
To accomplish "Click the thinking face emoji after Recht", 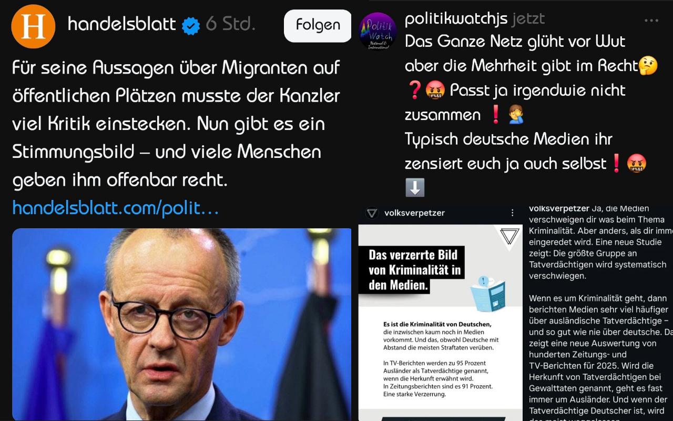I will coord(648,66).
